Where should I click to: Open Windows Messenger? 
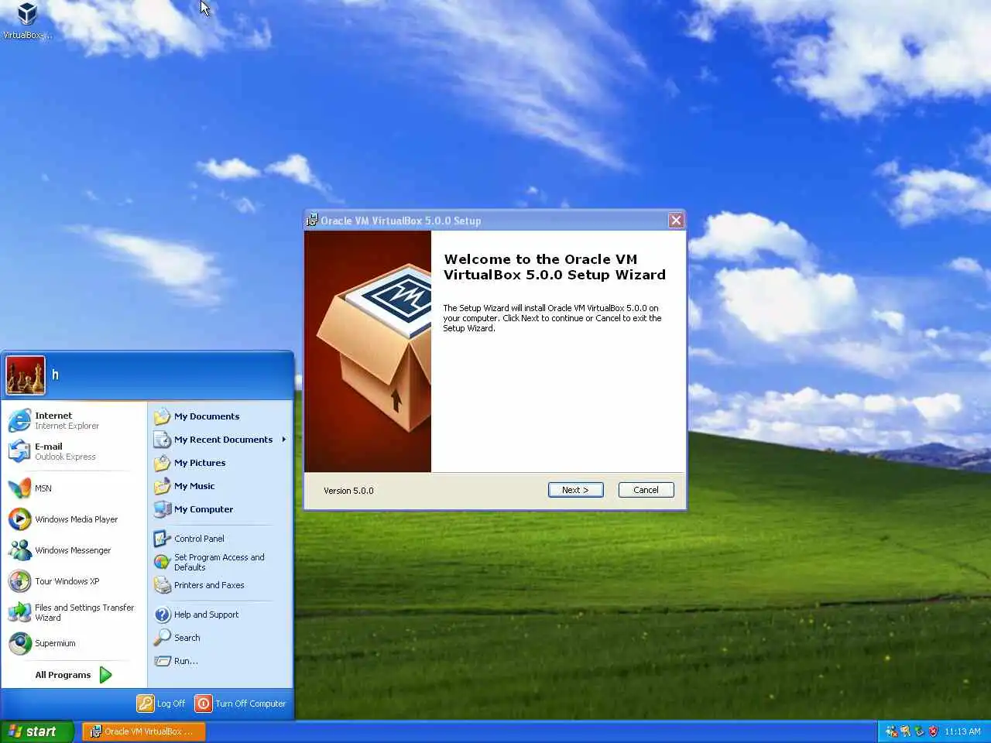point(75,550)
